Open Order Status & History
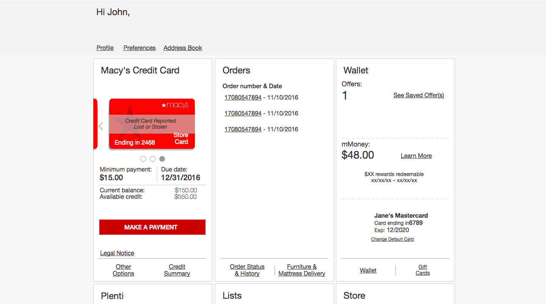 tap(247, 270)
